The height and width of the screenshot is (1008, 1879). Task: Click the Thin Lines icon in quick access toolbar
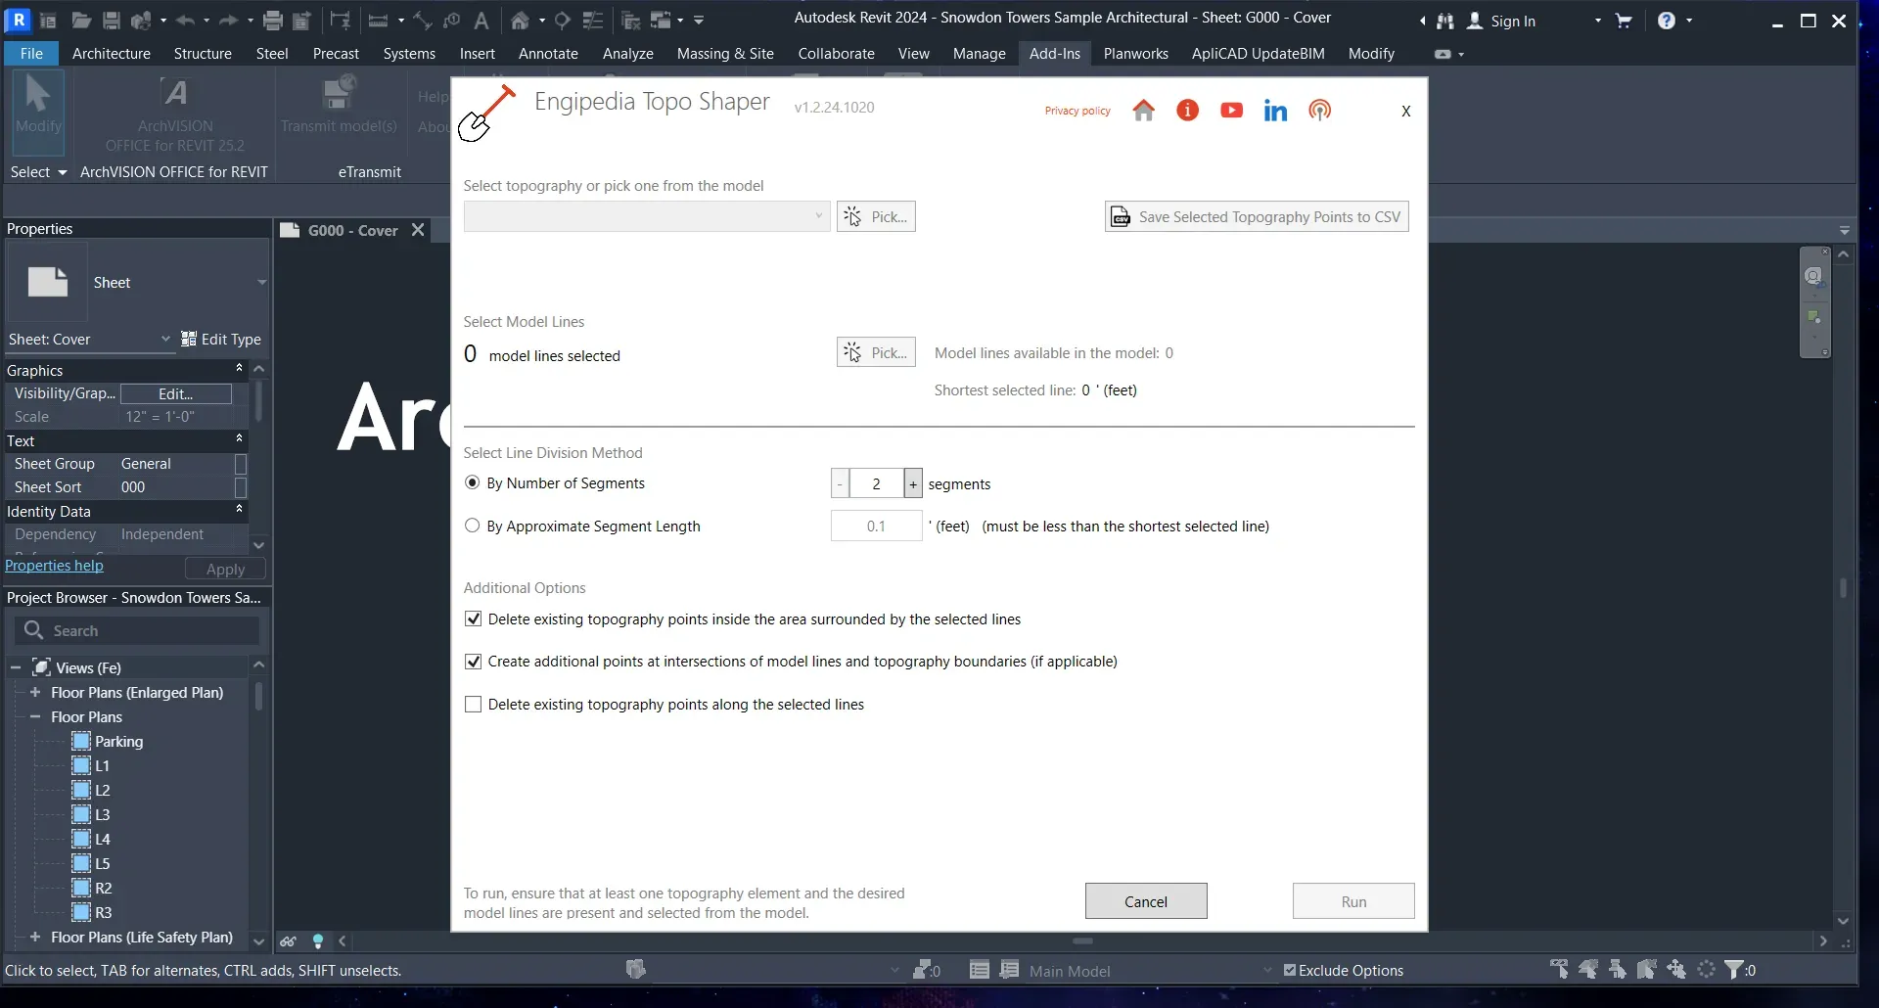coord(592,20)
